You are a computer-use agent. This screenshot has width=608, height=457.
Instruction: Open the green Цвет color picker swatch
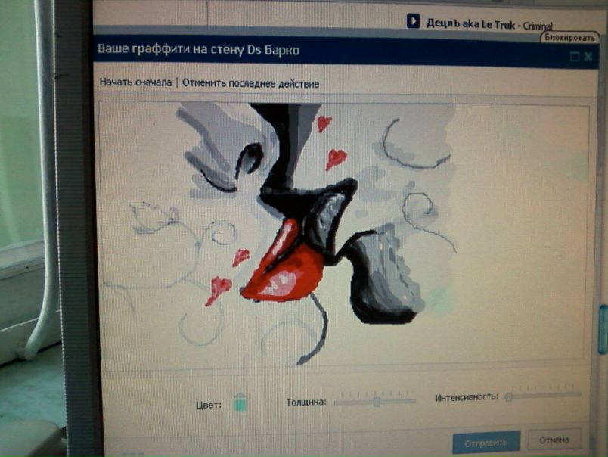(x=240, y=402)
